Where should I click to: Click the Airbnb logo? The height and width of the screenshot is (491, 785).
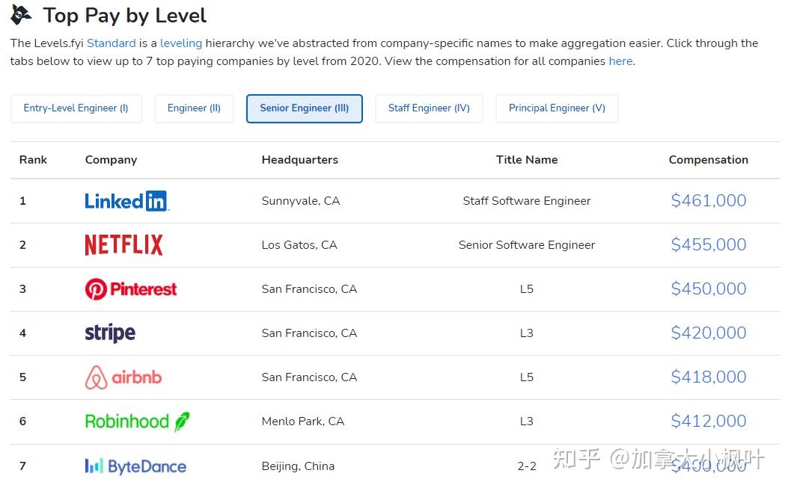click(x=123, y=377)
